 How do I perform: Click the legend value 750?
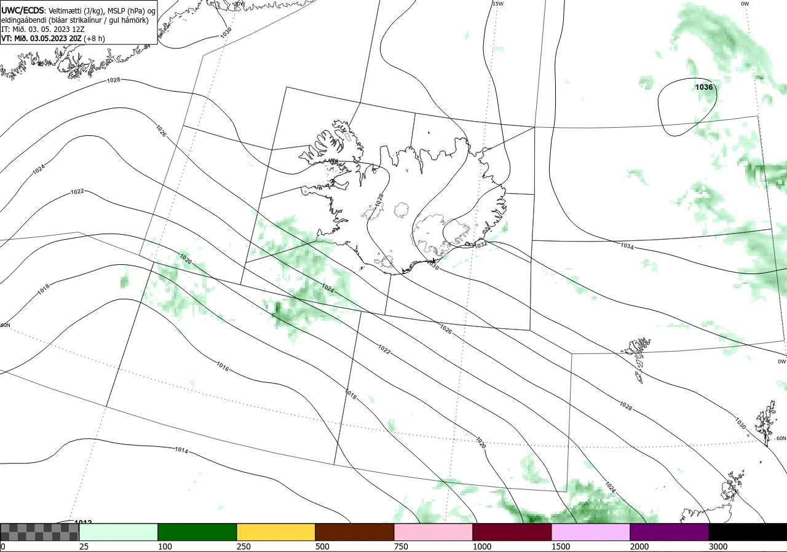(401, 546)
